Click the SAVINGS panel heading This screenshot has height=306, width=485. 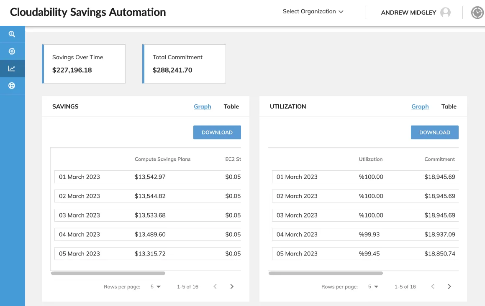(x=65, y=106)
